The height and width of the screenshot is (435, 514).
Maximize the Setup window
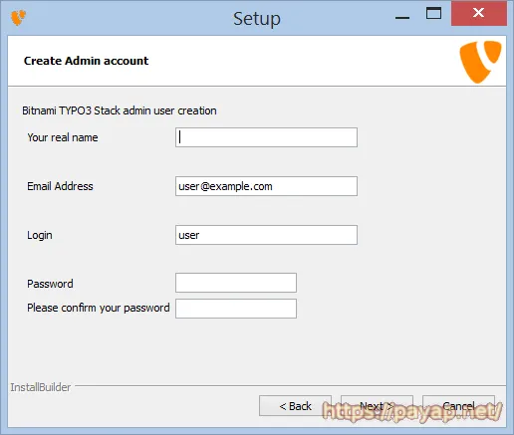tap(433, 13)
